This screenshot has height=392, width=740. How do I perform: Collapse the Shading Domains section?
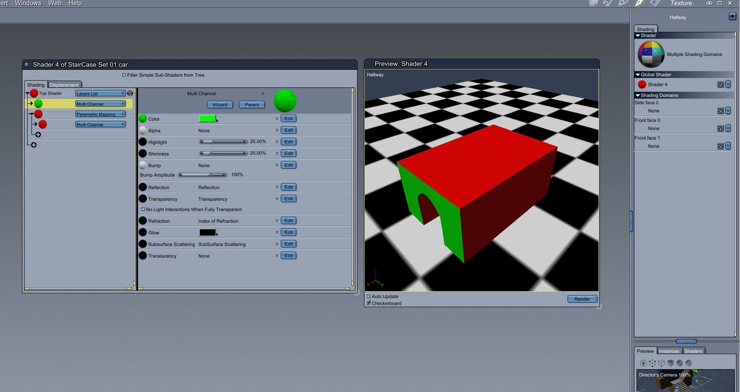coord(638,95)
